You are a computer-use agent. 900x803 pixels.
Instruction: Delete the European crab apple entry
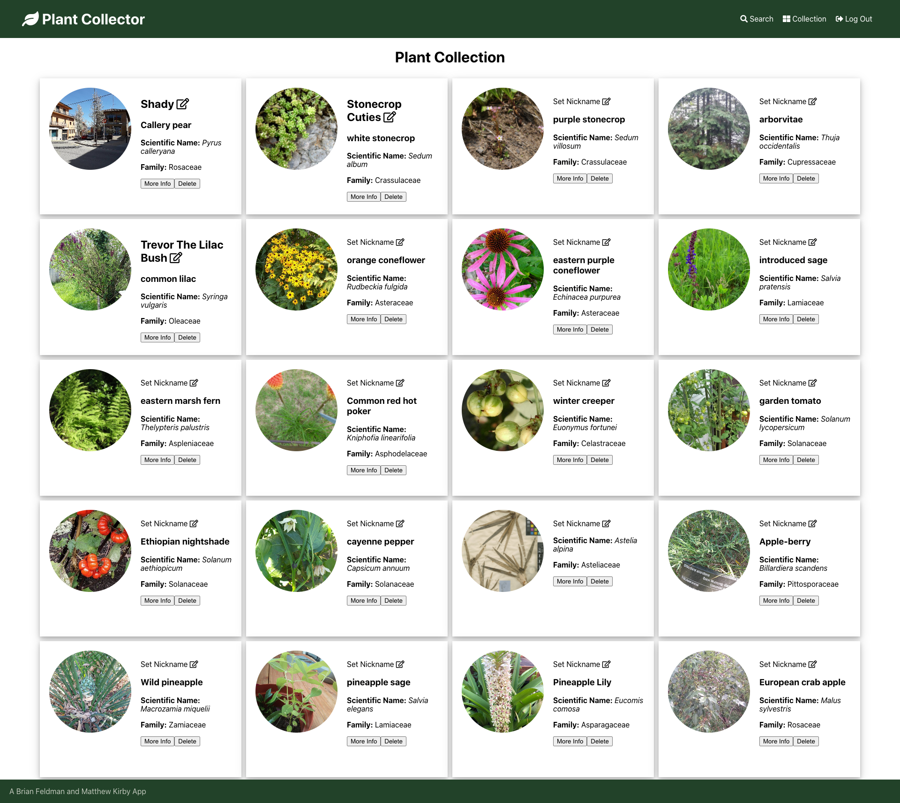tap(806, 742)
